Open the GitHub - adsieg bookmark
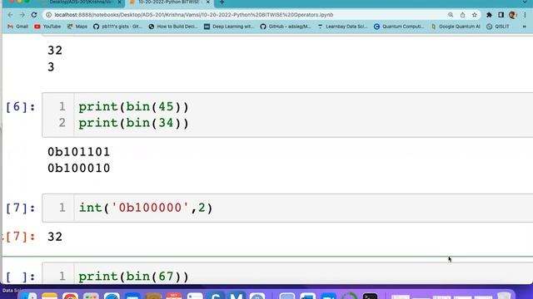This screenshot has width=533, height=299. click(x=286, y=27)
